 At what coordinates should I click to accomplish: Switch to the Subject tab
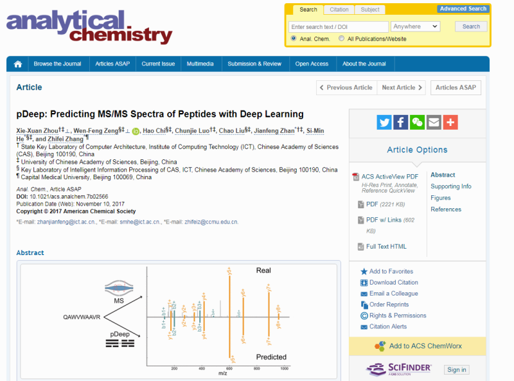pyautogui.click(x=370, y=10)
